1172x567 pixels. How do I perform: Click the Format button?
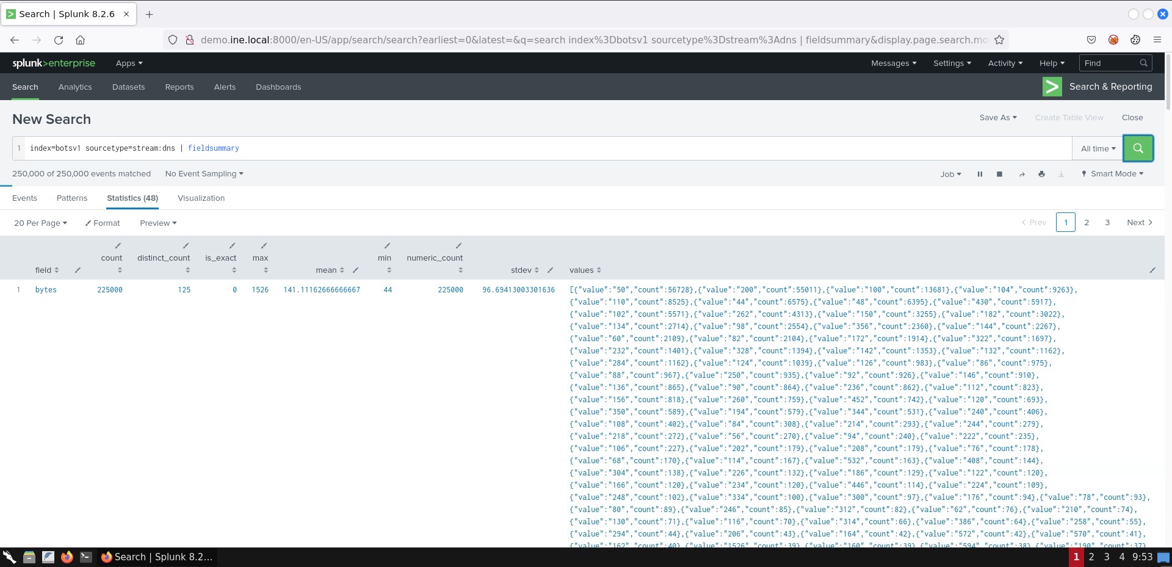pyautogui.click(x=103, y=223)
